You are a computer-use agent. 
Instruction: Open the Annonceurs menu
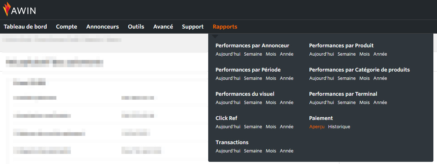pos(103,27)
